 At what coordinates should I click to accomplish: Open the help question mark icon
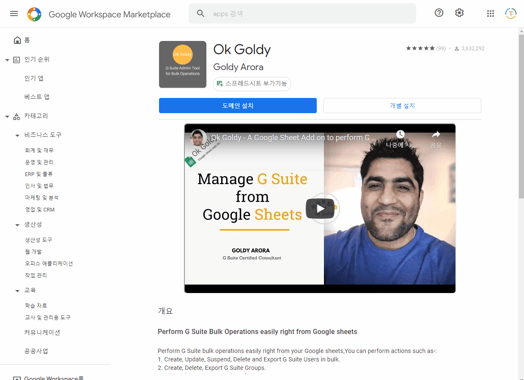(x=439, y=13)
